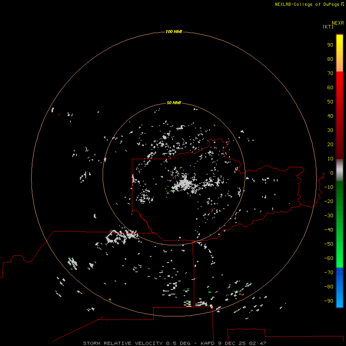
Task: Click the STORM RELATIVE VELOCITY product text
Action: coord(123,343)
